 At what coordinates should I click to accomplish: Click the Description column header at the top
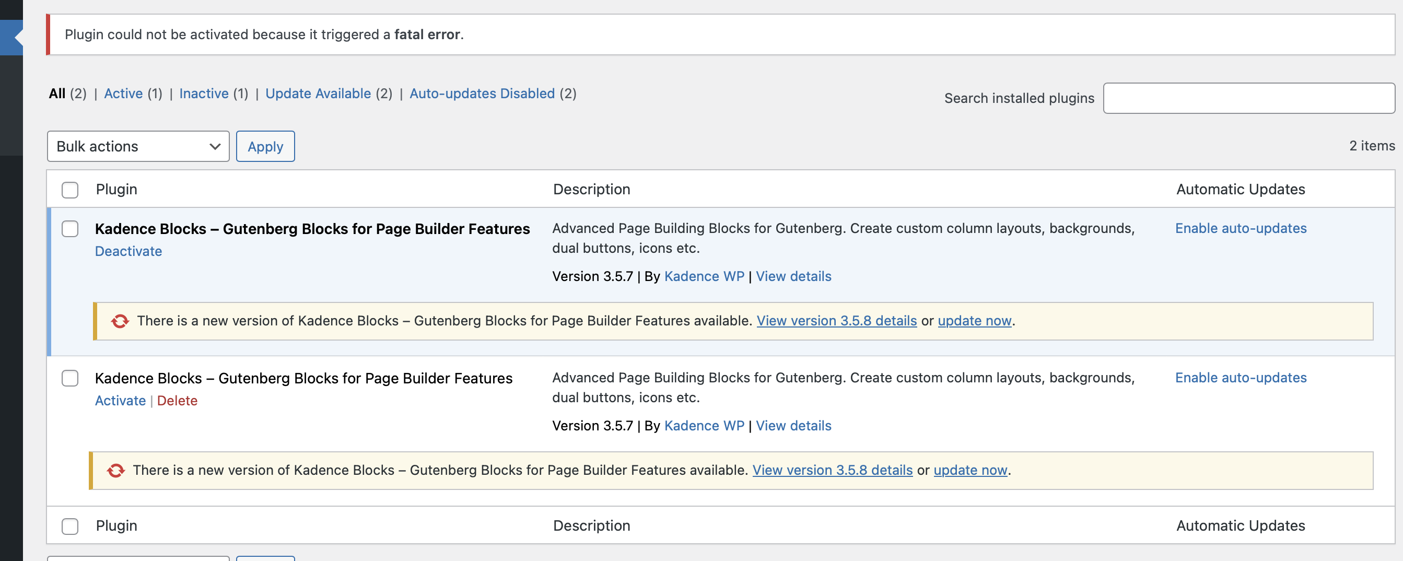click(591, 189)
